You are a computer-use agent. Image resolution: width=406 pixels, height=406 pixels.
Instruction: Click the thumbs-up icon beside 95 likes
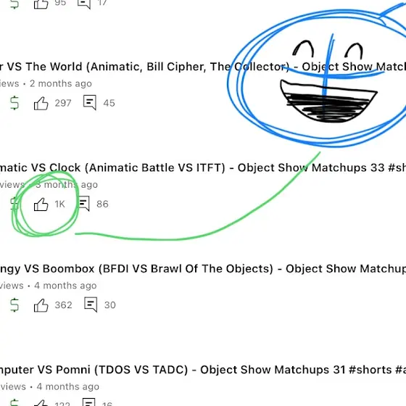click(41, 4)
